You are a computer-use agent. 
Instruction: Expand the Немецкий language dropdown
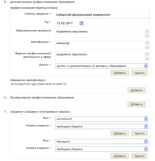pos(146,141)
